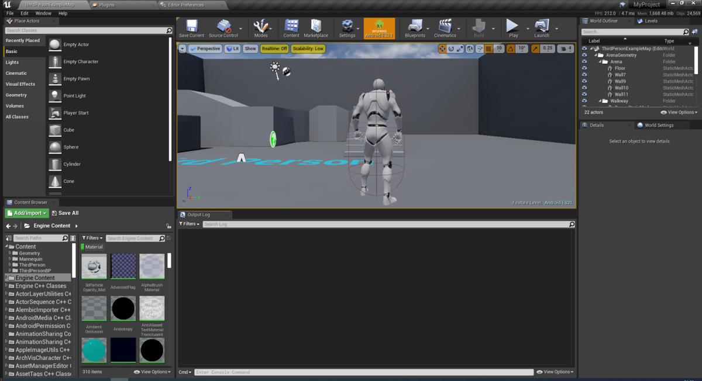Toggle visibility of Wall9 in World Outliner
The height and width of the screenshot is (381, 702).
(584, 81)
